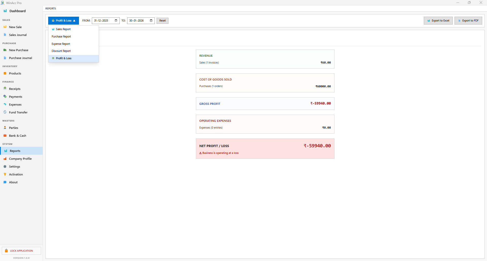The image size is (487, 261).
Task: Pick Discount Report from the menu
Action: point(61,51)
